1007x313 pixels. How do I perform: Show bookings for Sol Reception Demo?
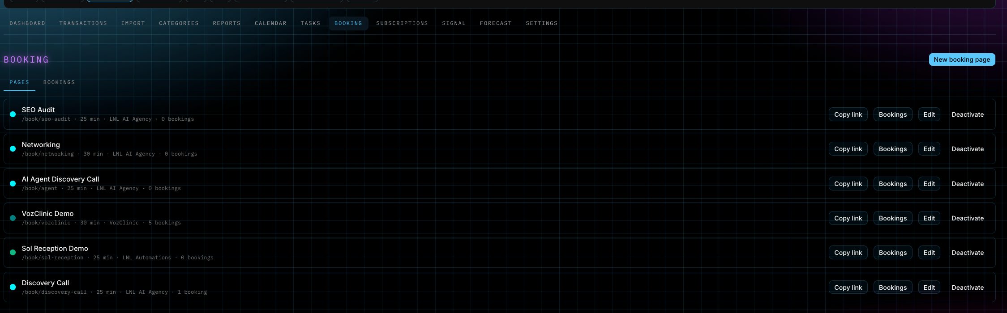tap(893, 253)
